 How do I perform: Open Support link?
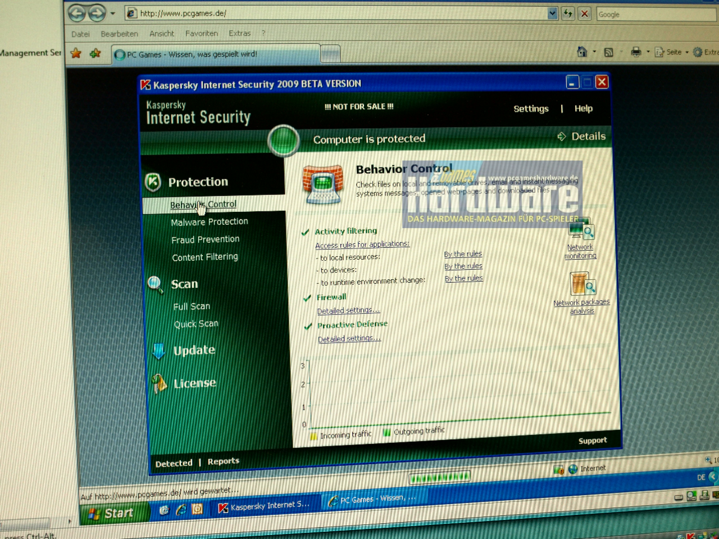(x=593, y=441)
